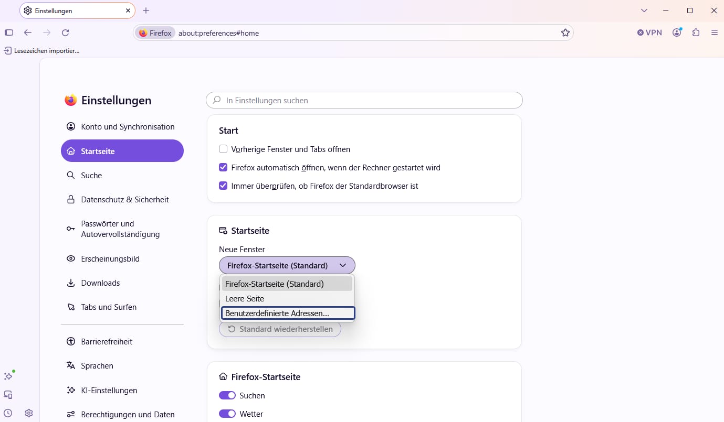724x422 pixels.
Task: Open Passwörter und Autovervollständigung settings
Action: click(x=122, y=229)
